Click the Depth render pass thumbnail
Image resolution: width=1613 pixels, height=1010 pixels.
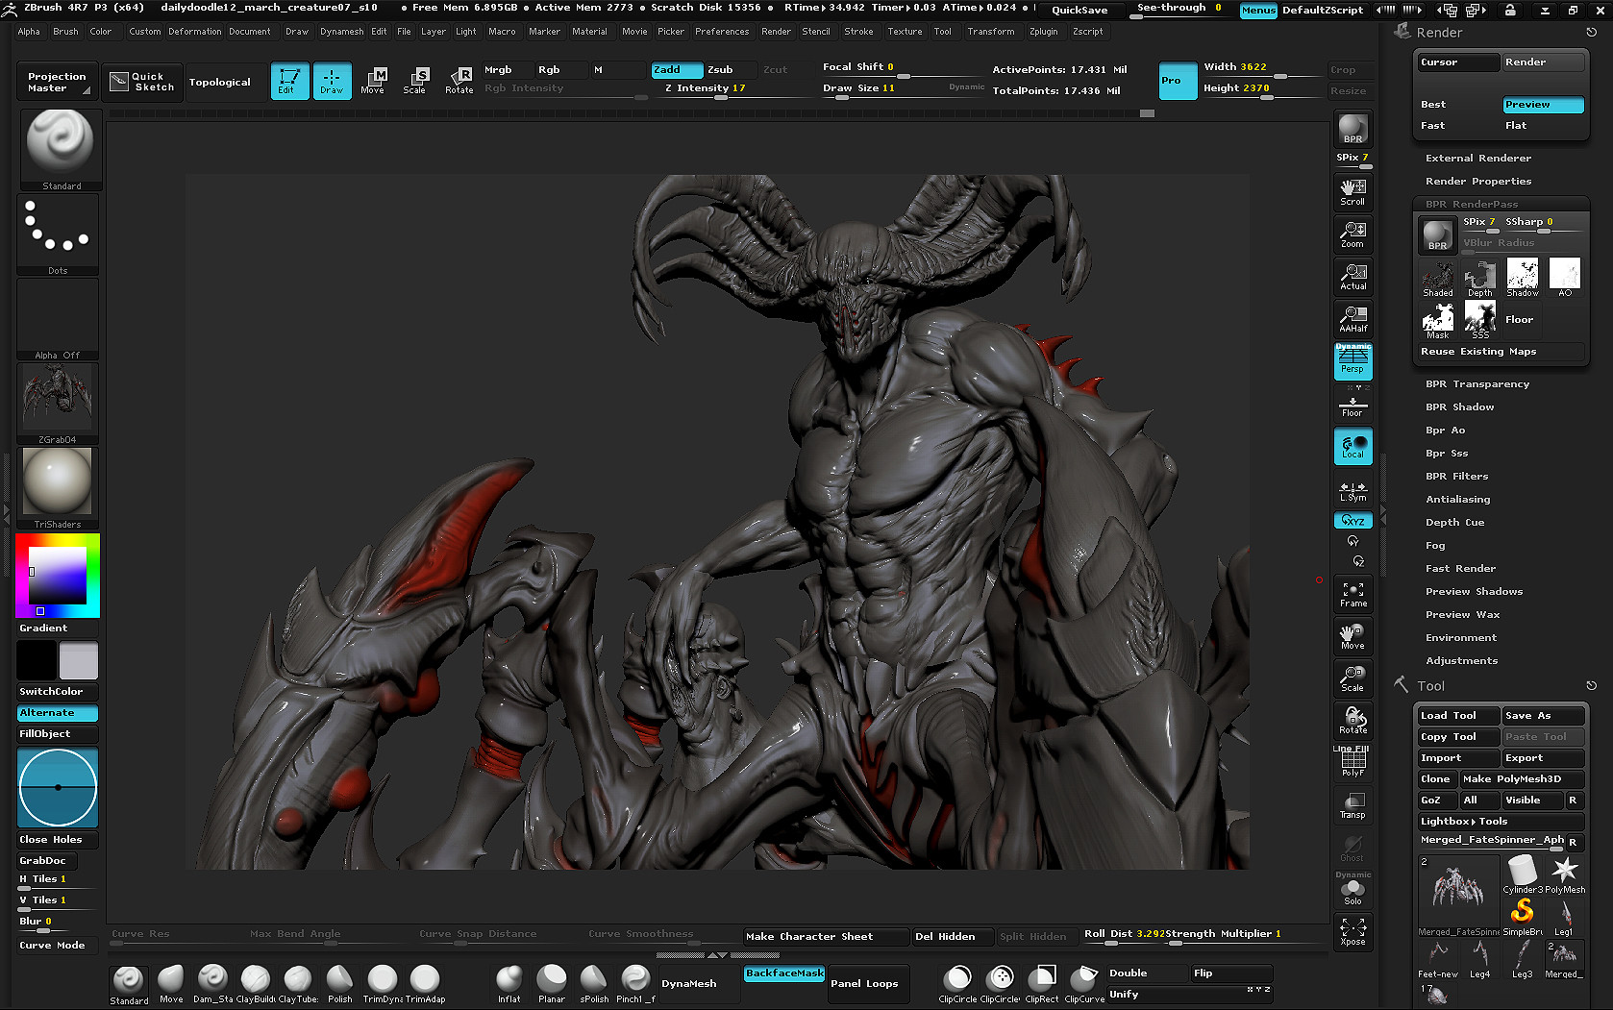pos(1479,277)
